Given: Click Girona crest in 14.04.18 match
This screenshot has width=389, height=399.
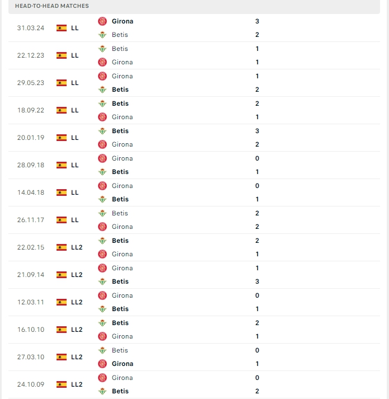Looking at the screenshot, I should tap(102, 186).
